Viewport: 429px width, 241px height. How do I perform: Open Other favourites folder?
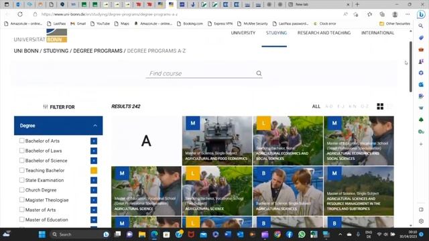click(395, 24)
